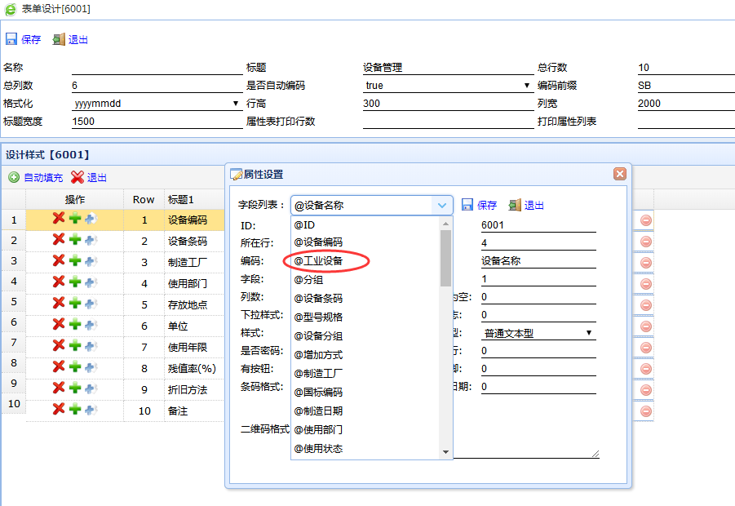
Task: Open the 是否自动编码 dropdown
Action: tap(527, 86)
